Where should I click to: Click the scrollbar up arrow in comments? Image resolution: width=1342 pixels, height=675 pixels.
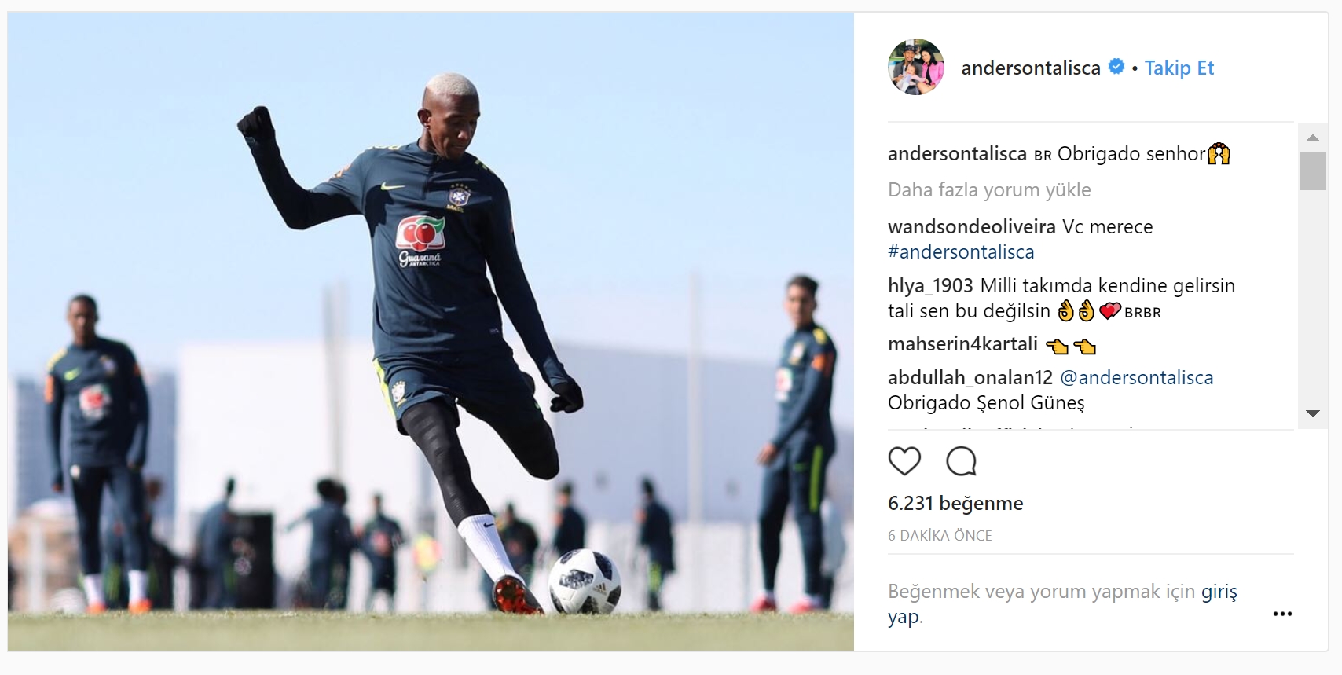[1312, 138]
